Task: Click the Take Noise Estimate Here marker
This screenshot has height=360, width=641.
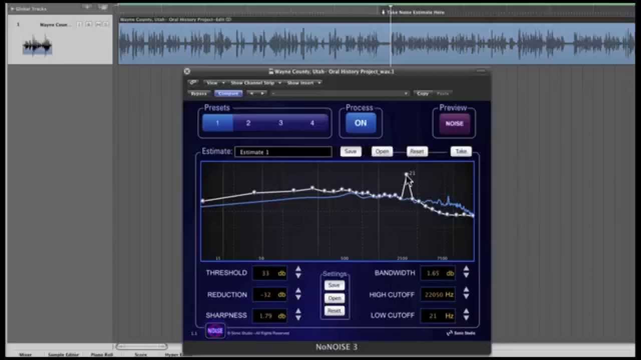Action: pyautogui.click(x=413, y=12)
